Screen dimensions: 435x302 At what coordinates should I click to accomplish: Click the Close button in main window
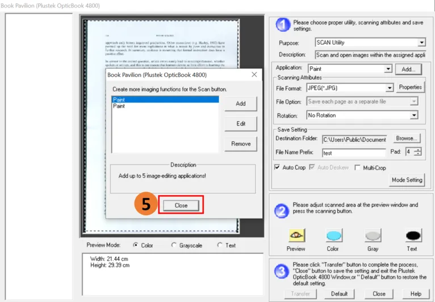[379, 293]
